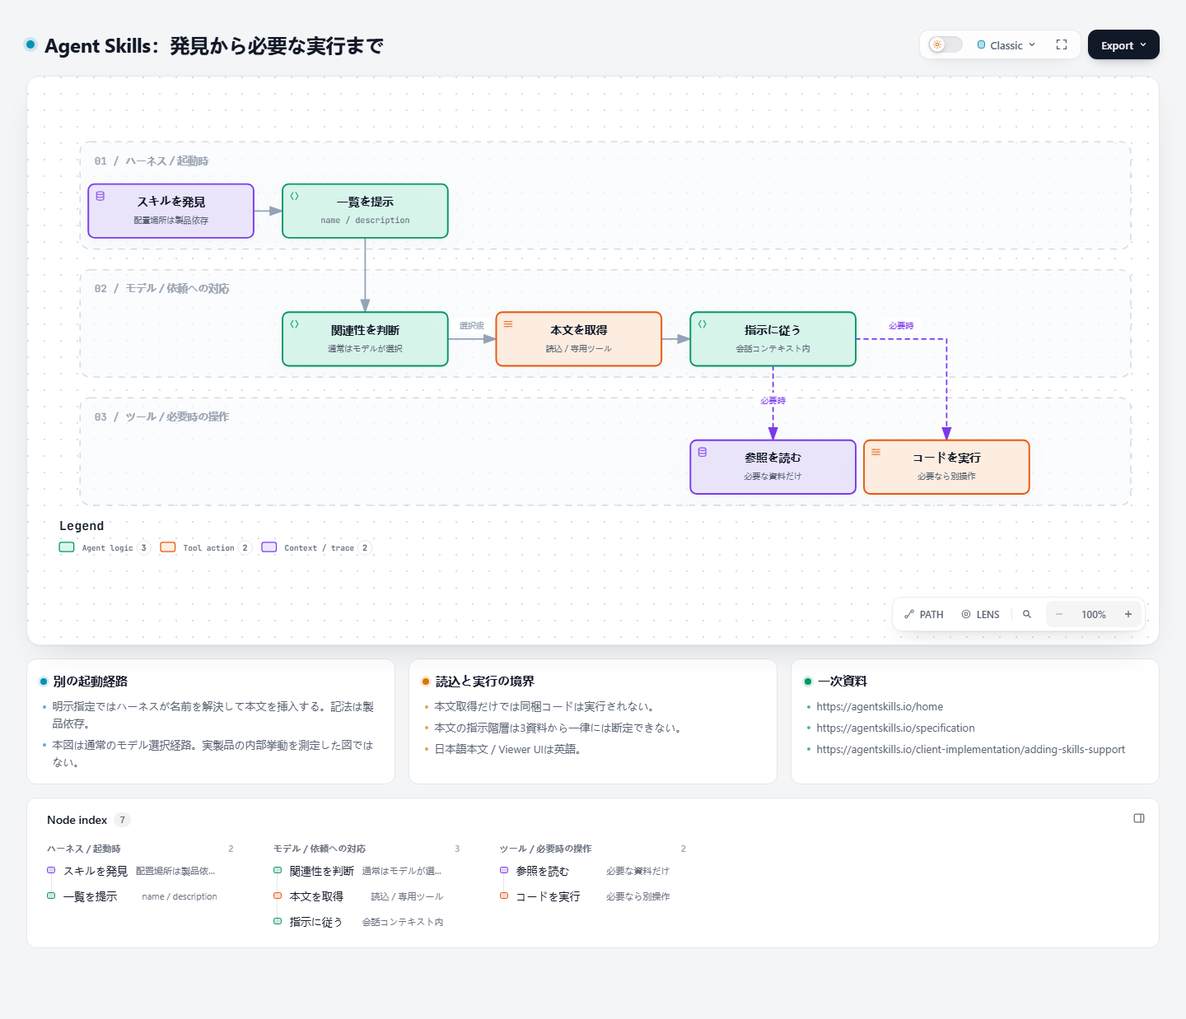Open the Export dropdown menu

click(x=1123, y=45)
